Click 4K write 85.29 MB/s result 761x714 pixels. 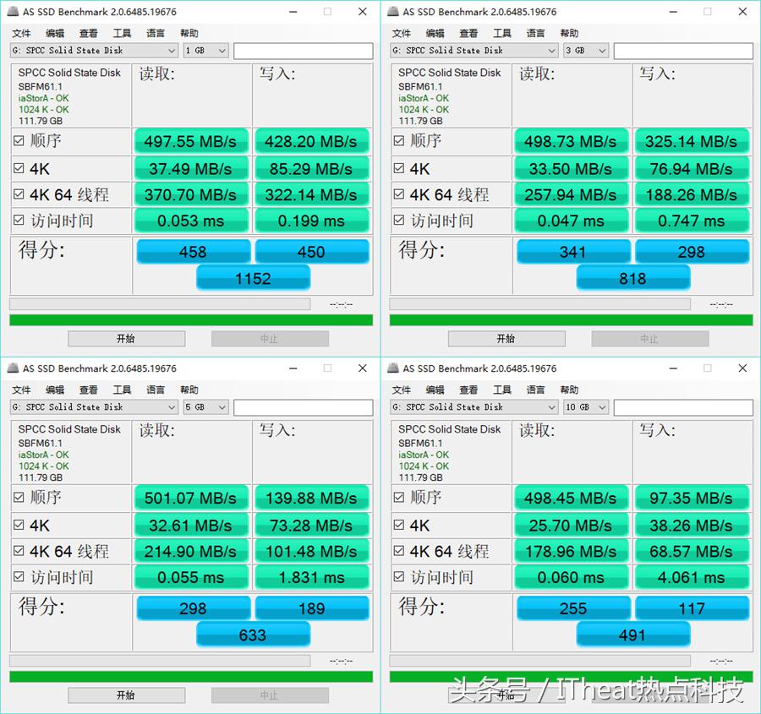311,169
